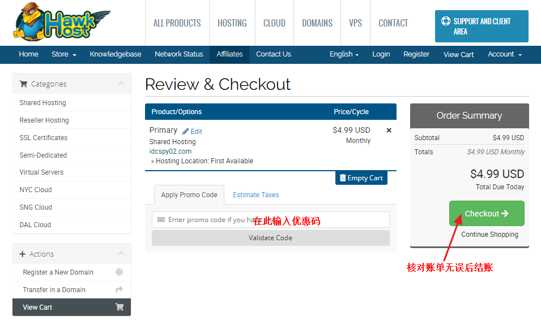Switch to the Estimate Taxes tab
This screenshot has height=321, width=541.
point(255,195)
